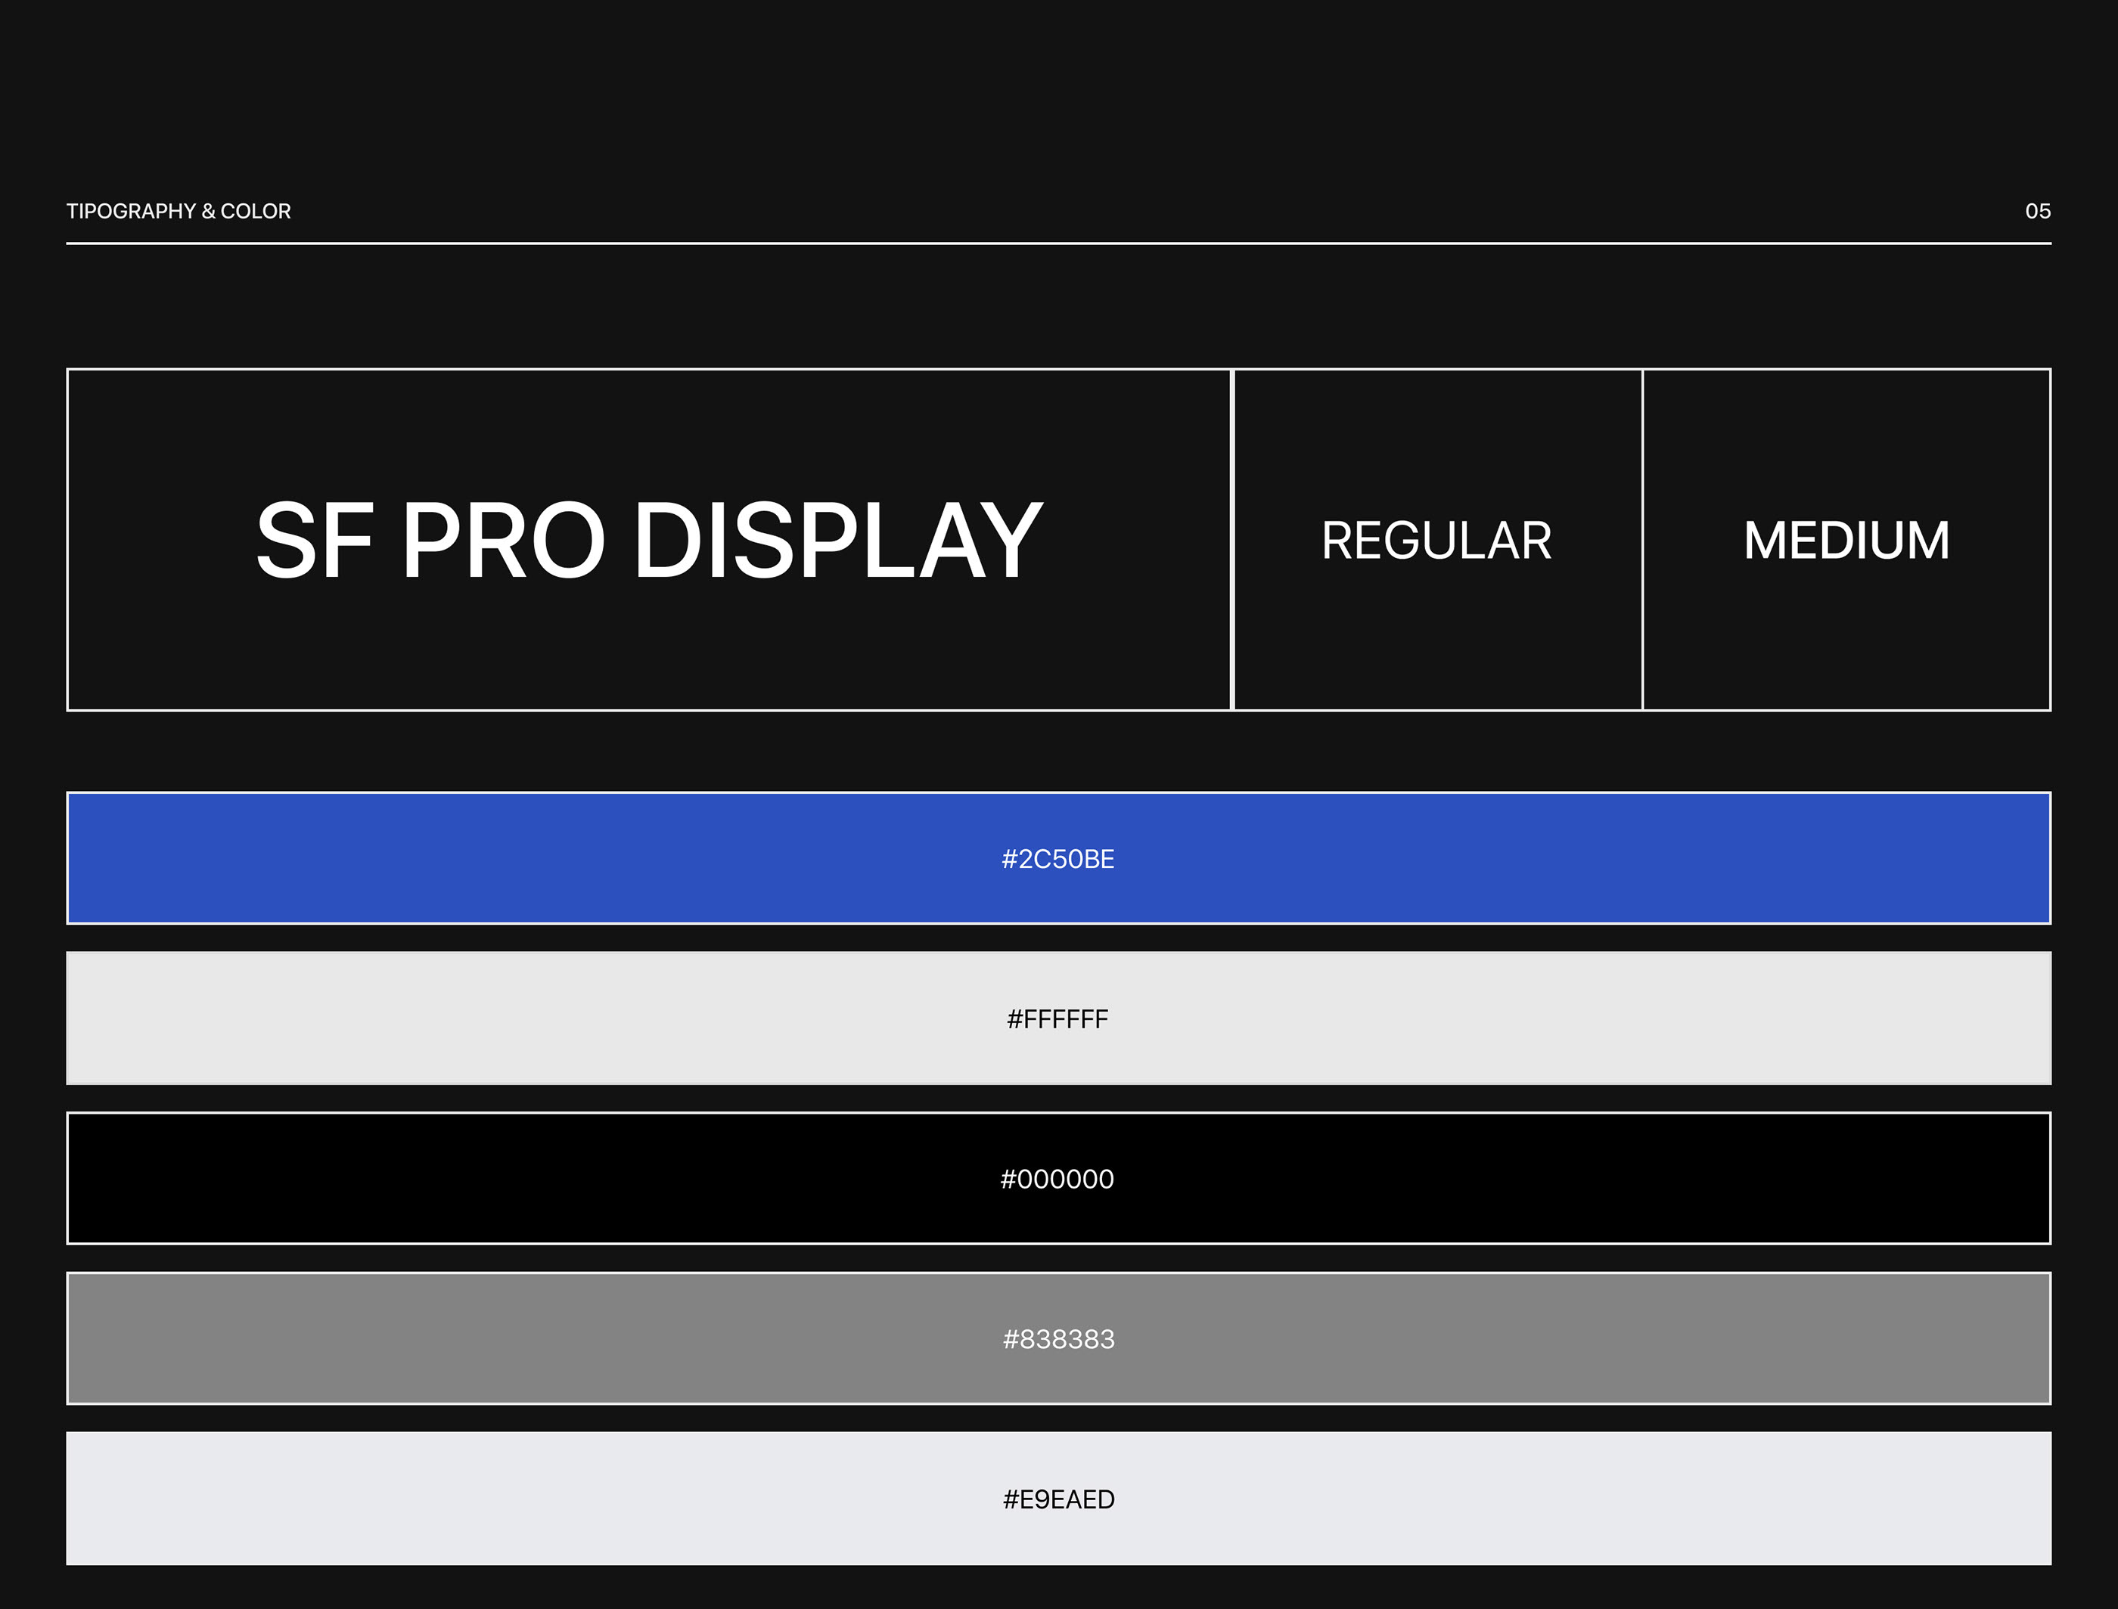Click the #2C50BE hex code text
Viewport: 2118px width, 1609px height.
(1057, 859)
